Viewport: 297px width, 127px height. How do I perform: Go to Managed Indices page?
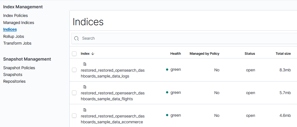coord(18,23)
